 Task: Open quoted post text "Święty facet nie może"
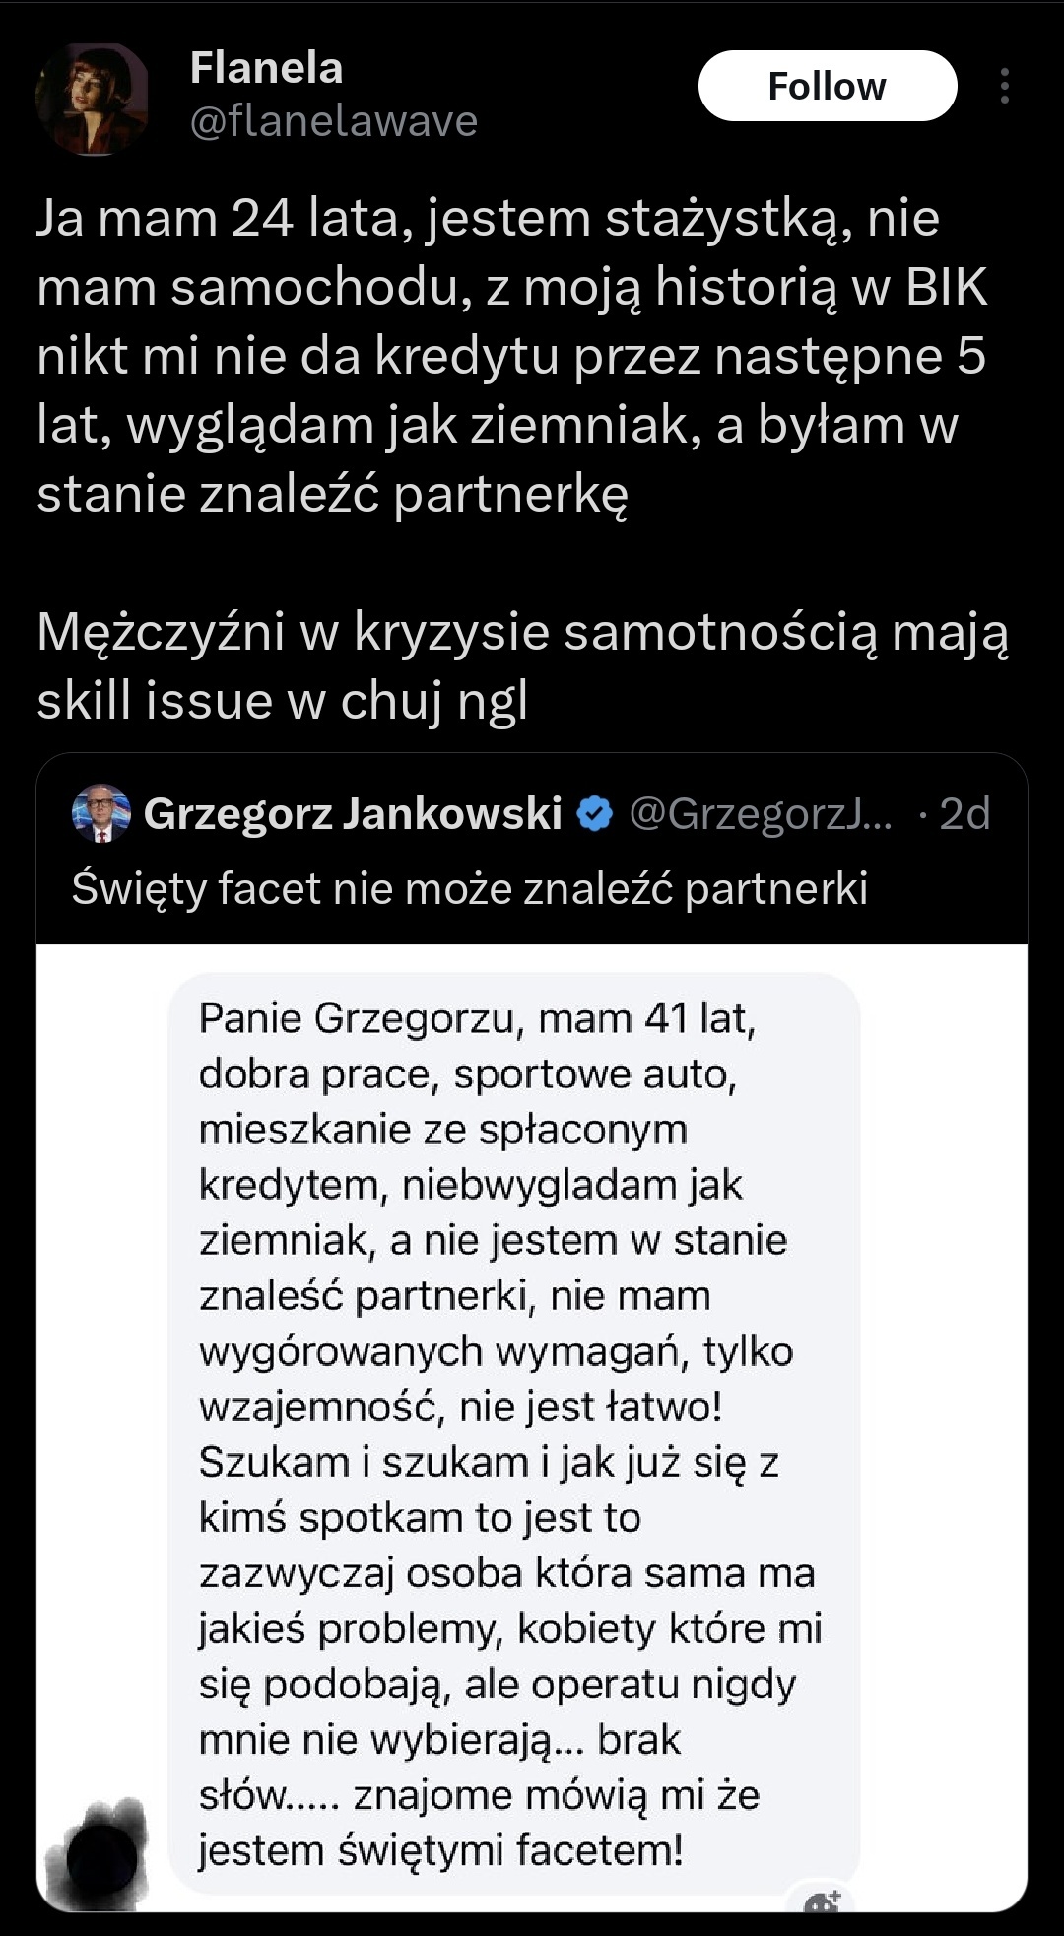tap(469, 888)
